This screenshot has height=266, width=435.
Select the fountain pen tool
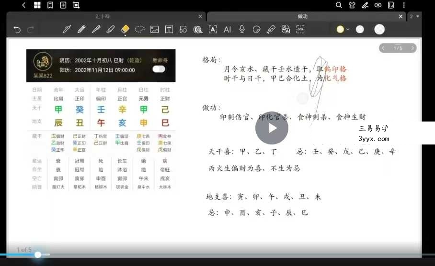point(67,29)
